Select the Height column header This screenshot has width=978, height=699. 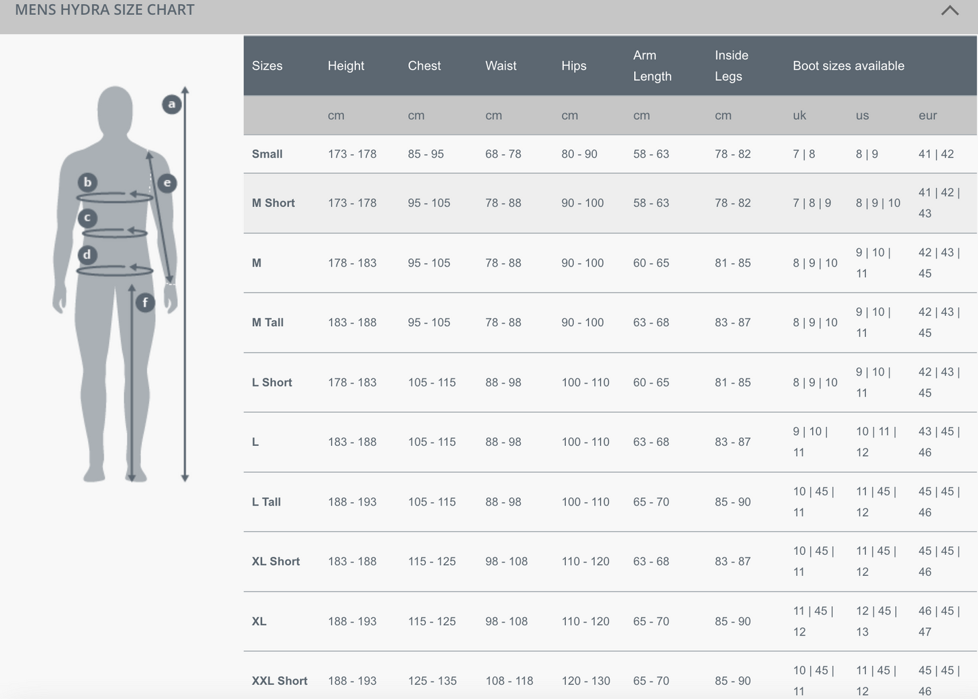click(345, 66)
